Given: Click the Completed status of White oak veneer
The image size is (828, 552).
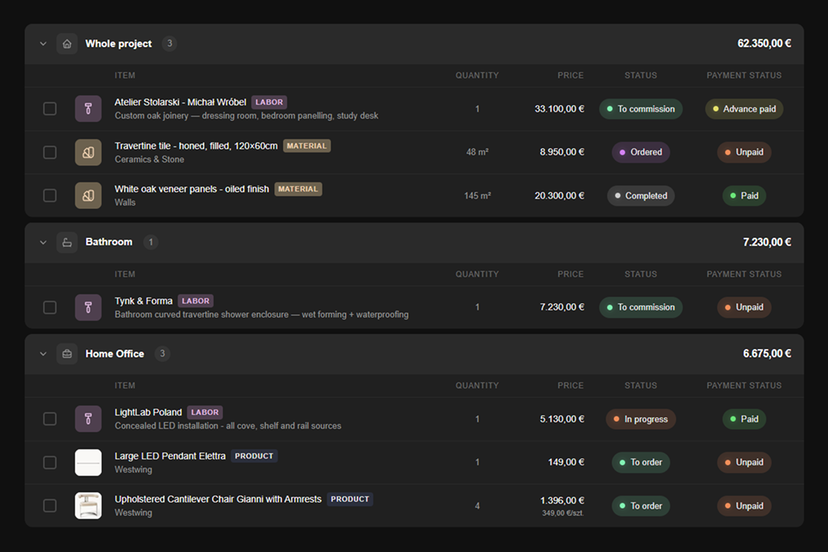Looking at the screenshot, I should [x=640, y=196].
